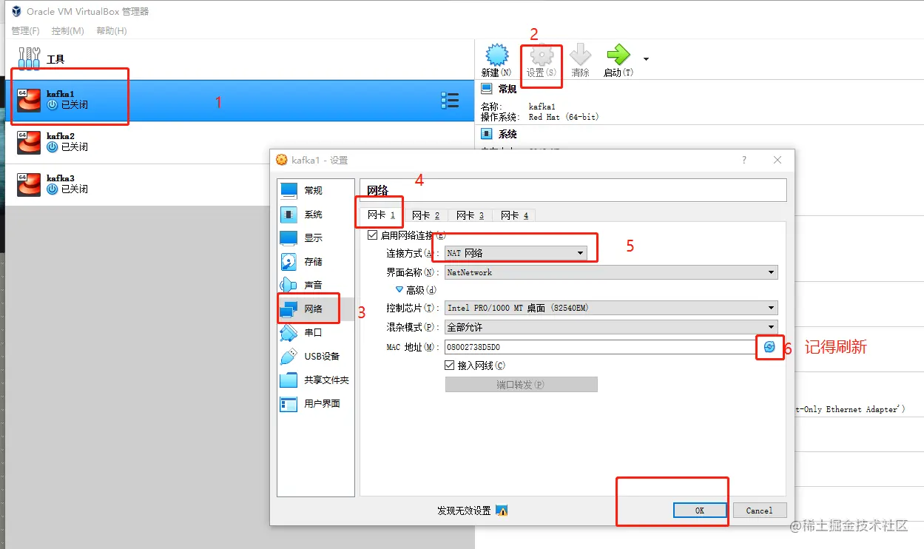Open User Interface (用户界面) category
The height and width of the screenshot is (549, 924).
(x=316, y=403)
